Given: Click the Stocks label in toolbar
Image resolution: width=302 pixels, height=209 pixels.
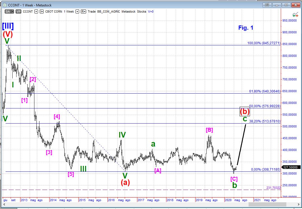Looking at the screenshot, I should point(141,11).
